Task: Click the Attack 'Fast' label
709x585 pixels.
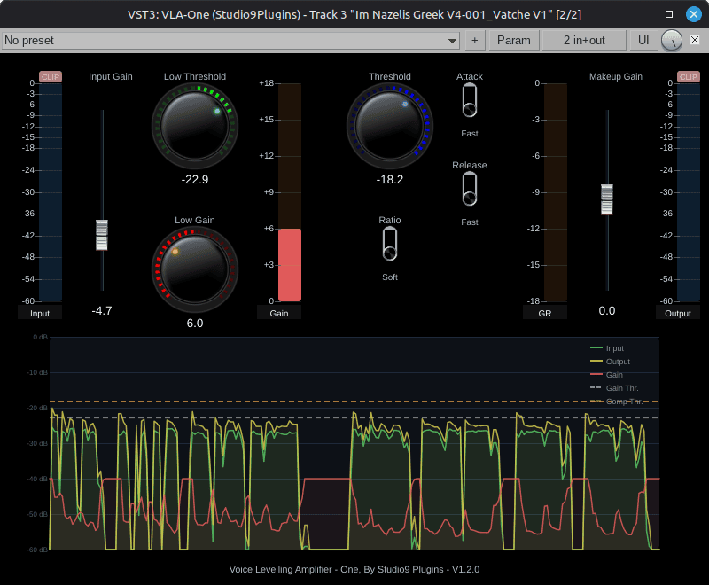Action: [x=470, y=133]
